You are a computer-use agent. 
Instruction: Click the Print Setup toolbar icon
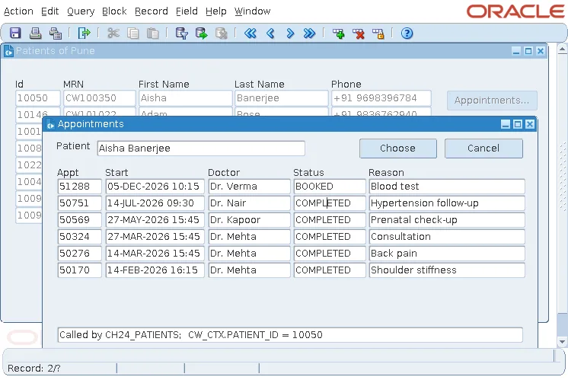(56, 34)
